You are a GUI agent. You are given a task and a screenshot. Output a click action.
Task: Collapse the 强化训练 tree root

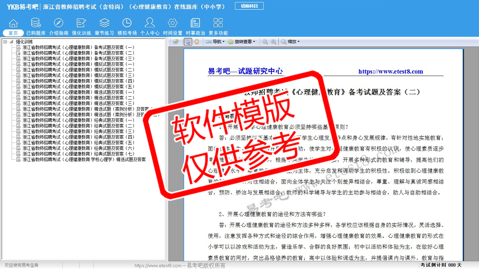pyautogui.click(x=5, y=42)
